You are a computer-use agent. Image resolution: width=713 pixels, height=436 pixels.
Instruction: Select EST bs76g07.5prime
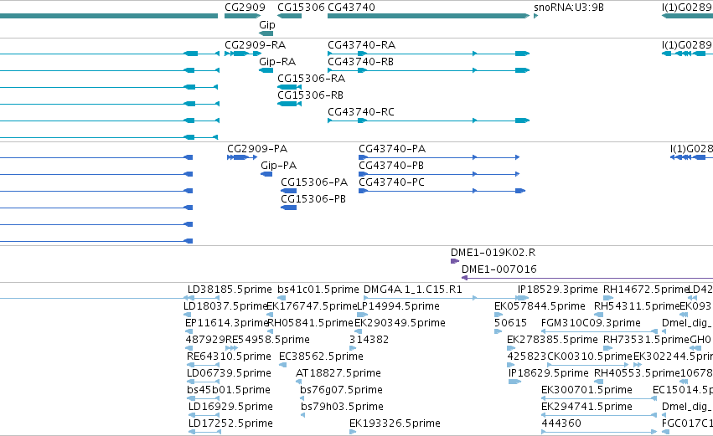pos(342,390)
